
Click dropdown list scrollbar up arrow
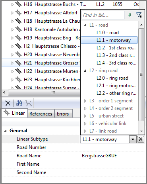coord(141,25)
